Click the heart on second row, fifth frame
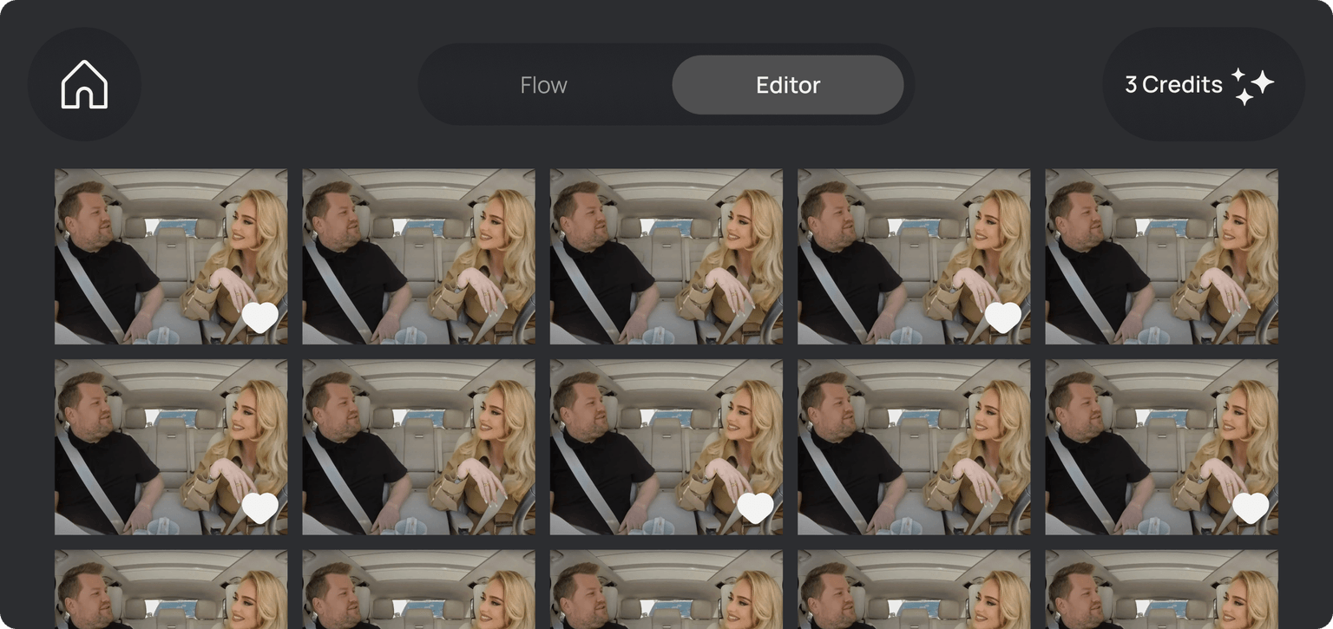The image size is (1333, 629). point(1251,508)
